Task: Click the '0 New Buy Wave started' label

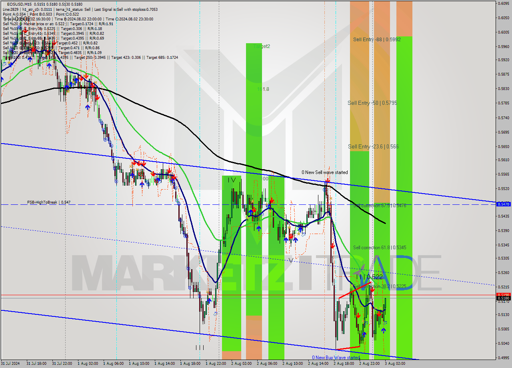Action: tap(336, 358)
